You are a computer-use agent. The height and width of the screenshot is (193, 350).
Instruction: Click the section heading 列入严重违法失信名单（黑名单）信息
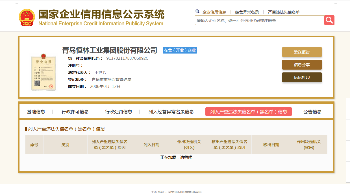pos(66,129)
